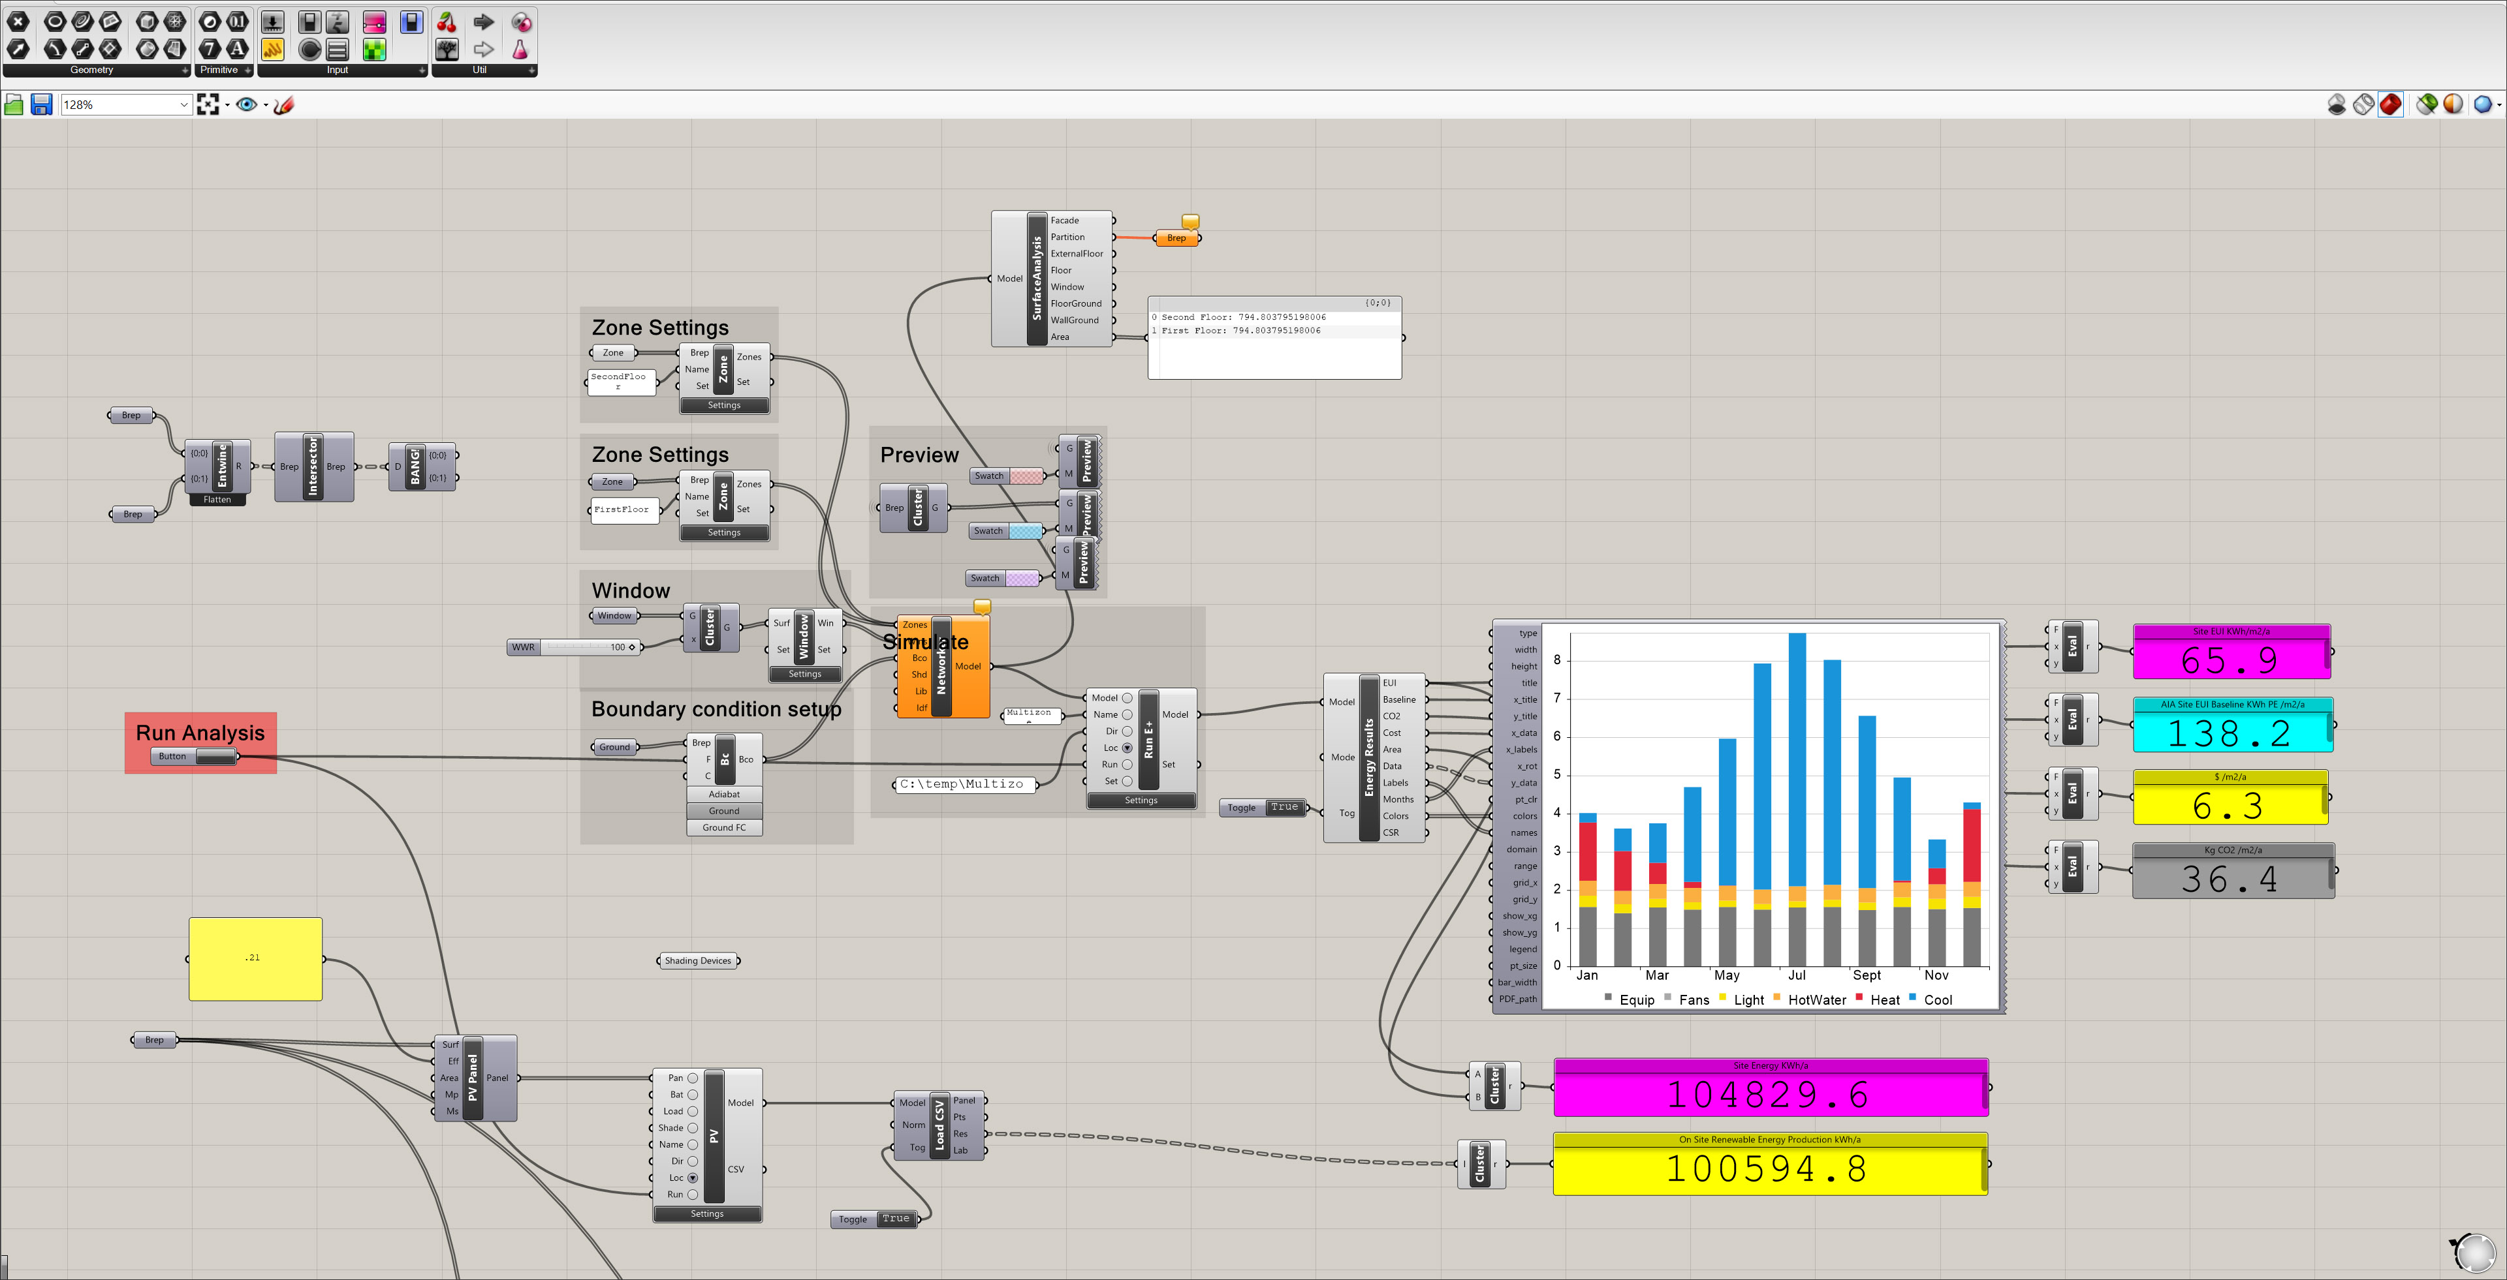Switch to red shaded preview mode
Viewport: 2507px width, 1280px height.
[2390, 104]
